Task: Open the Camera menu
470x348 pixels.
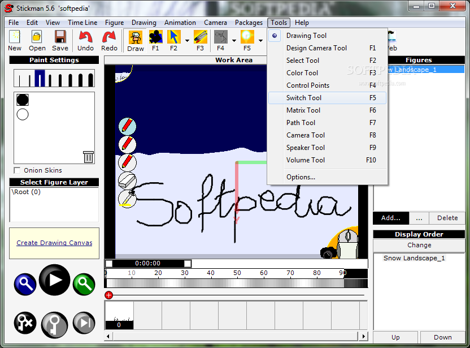Action: 215,23
